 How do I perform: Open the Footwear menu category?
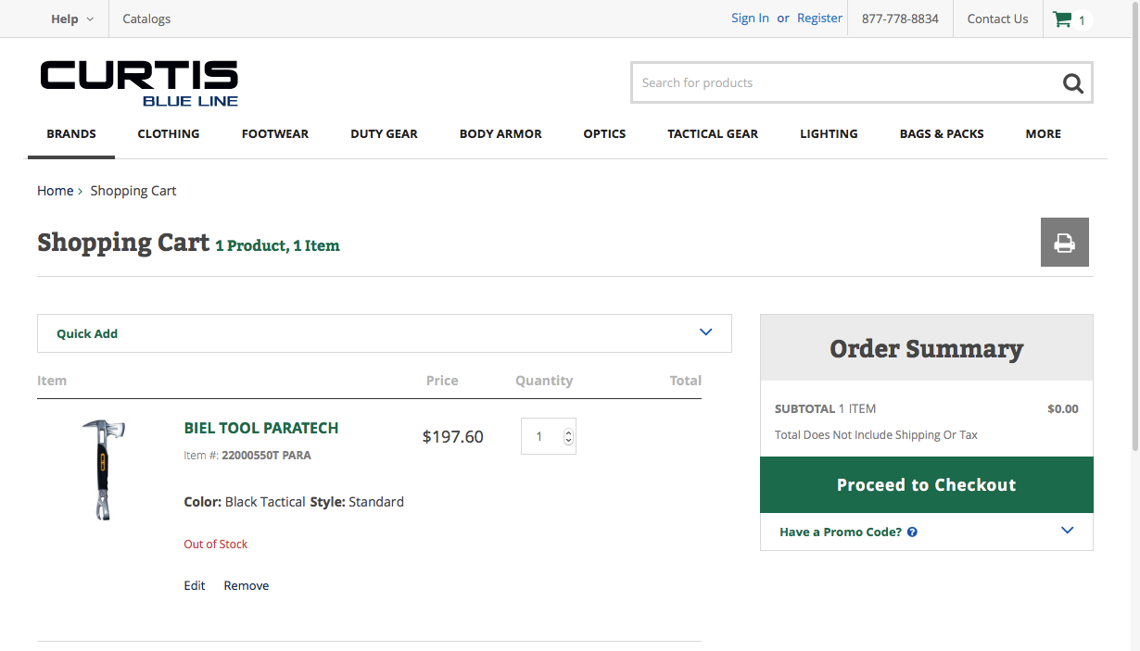click(275, 133)
